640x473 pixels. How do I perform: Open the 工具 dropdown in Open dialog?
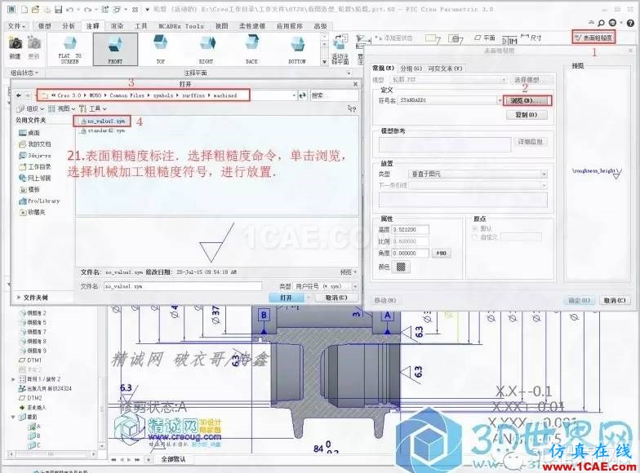click(x=93, y=108)
